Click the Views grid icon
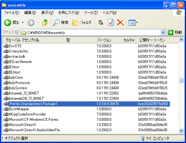 (x=132, y=23)
